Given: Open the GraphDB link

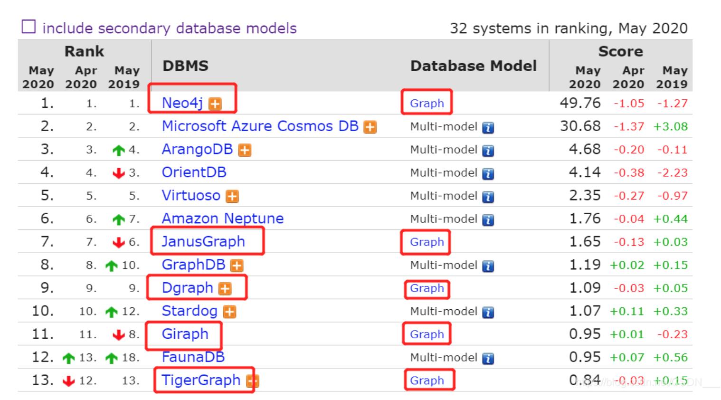Looking at the screenshot, I should click(x=193, y=265).
